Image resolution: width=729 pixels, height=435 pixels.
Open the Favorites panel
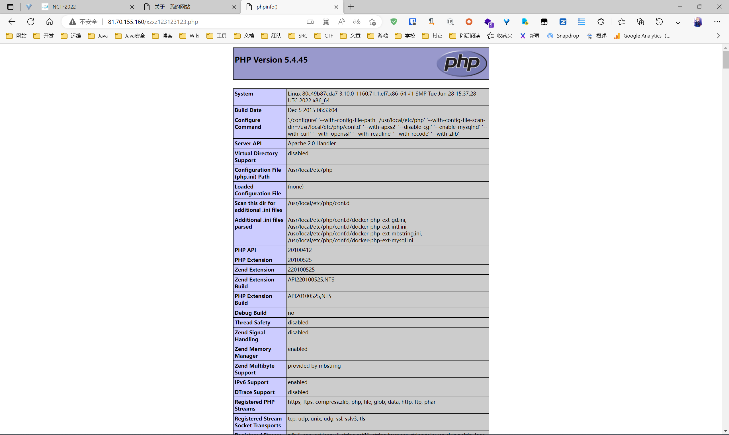(x=622, y=22)
